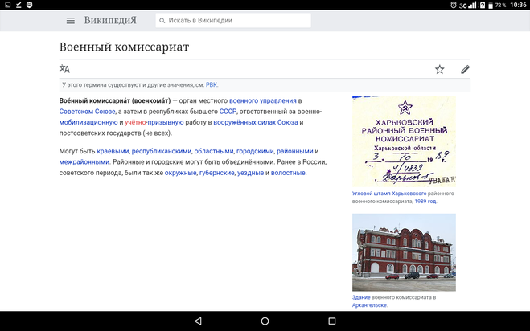Open the Википедия logo home link

110,20
